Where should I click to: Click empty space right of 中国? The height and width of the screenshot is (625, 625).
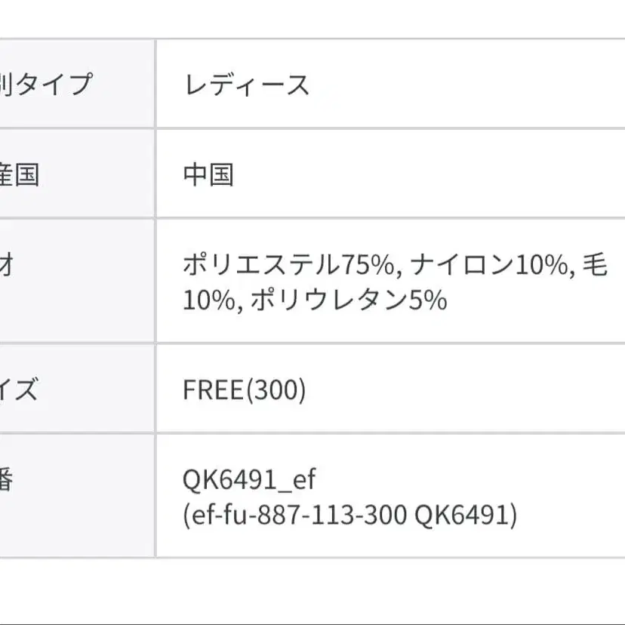pyautogui.click(x=423, y=174)
